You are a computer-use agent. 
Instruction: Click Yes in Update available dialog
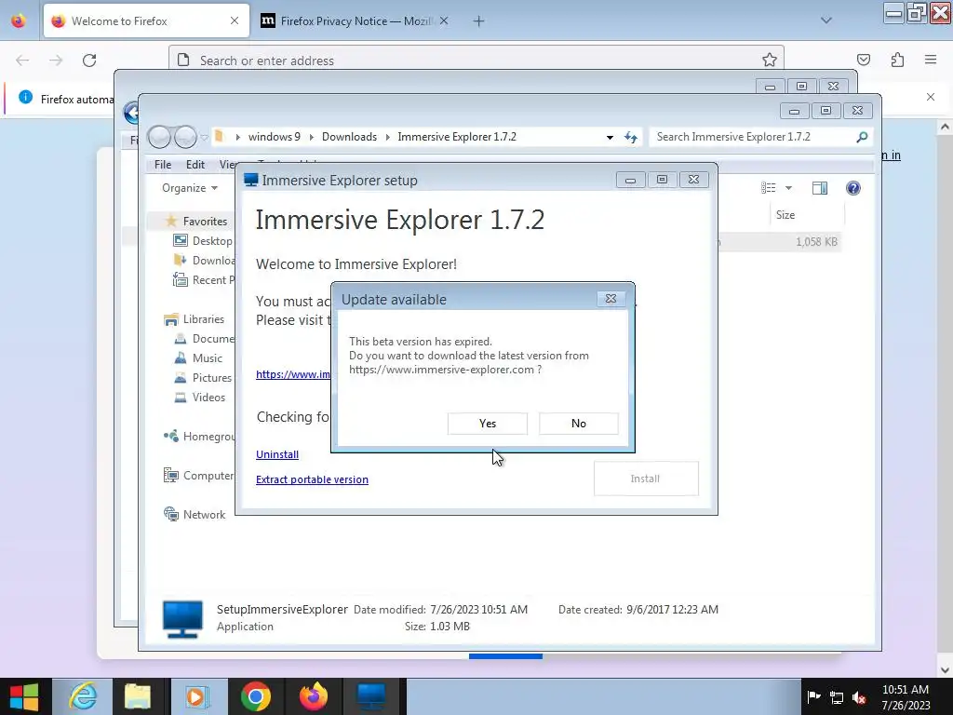pos(488,424)
